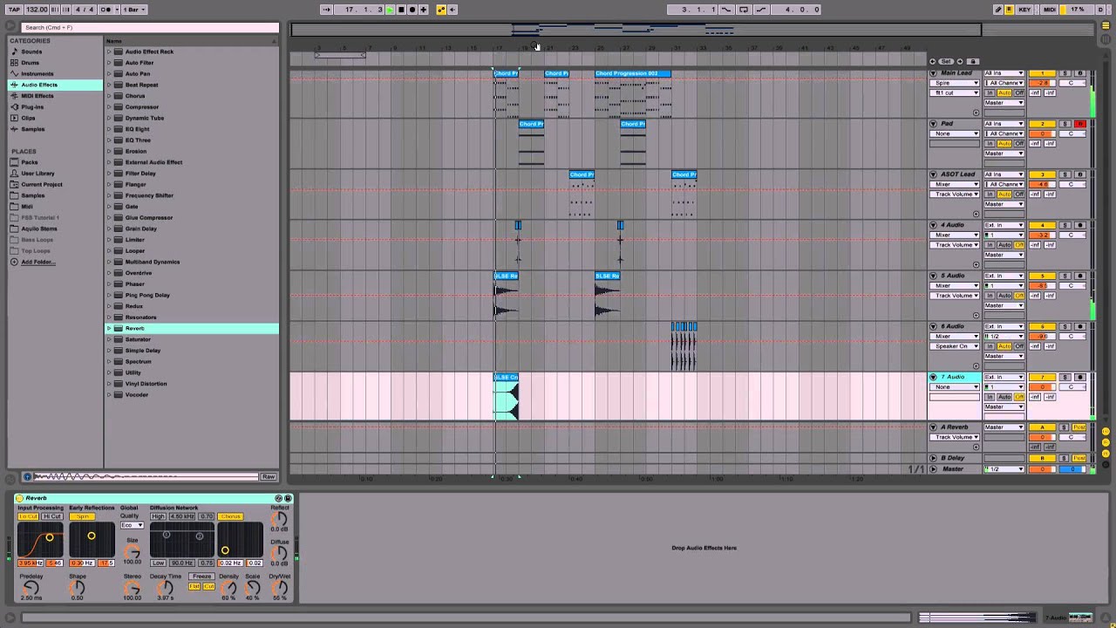Toggle the MIDI map mode button

point(1050,10)
